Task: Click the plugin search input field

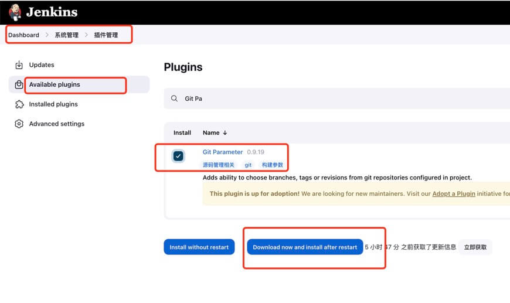Action: 340,98
